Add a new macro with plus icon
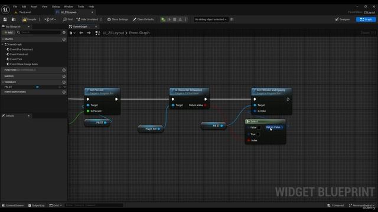This screenshot has height=212, width=378. click(x=64, y=76)
